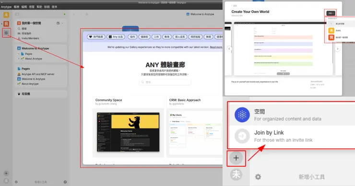The image size is (355, 186).
Task: Click the enlarged plus button in the zoomed inset
Action: [x=236, y=158]
